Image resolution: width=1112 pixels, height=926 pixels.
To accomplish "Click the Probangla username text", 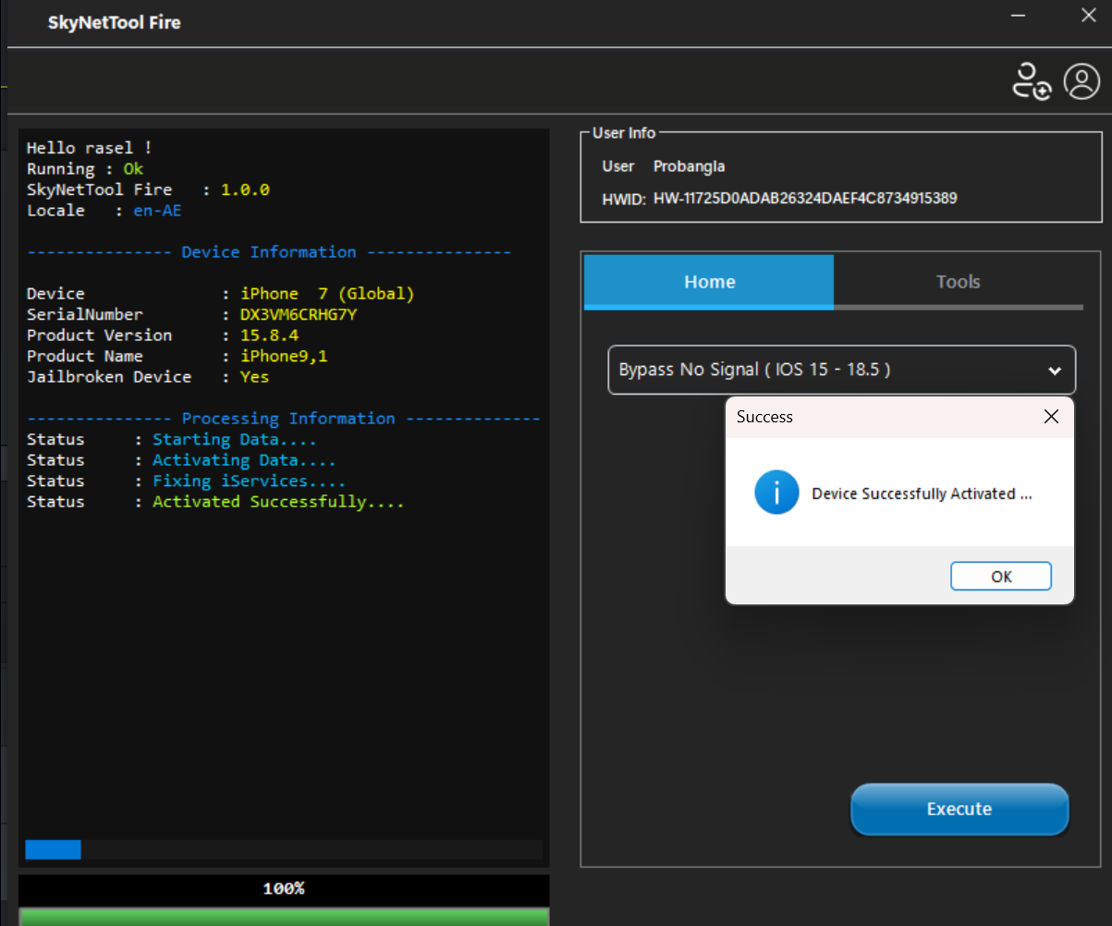I will [x=689, y=166].
